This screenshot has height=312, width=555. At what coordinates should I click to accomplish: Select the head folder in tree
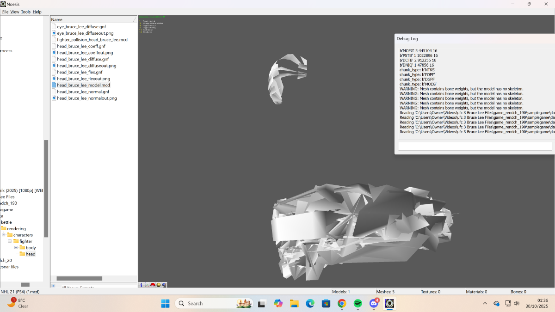point(31,254)
